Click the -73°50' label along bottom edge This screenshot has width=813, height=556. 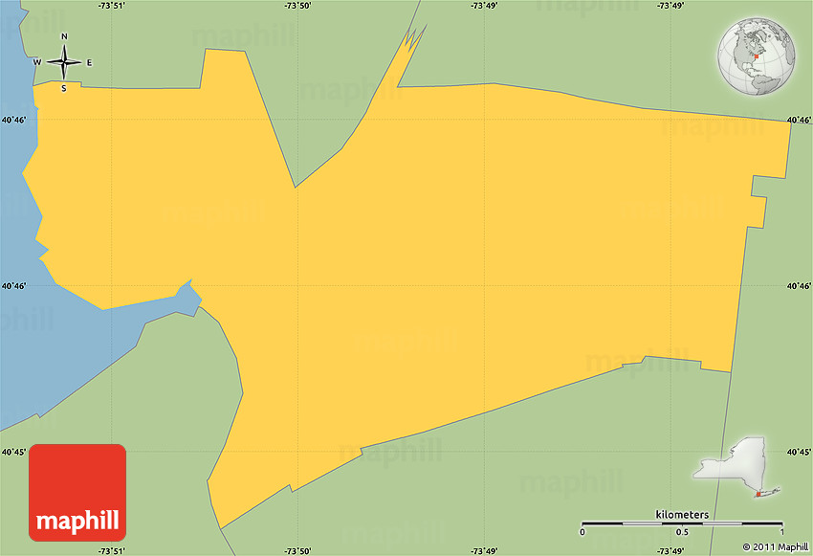coord(298,550)
